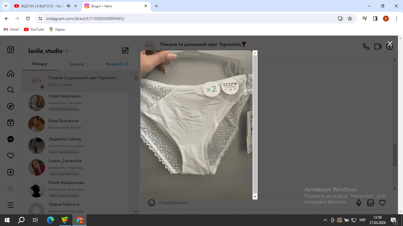Attach a photo using image icon
Image resolution: width=403 pixels, height=226 pixels.
[x=371, y=203]
